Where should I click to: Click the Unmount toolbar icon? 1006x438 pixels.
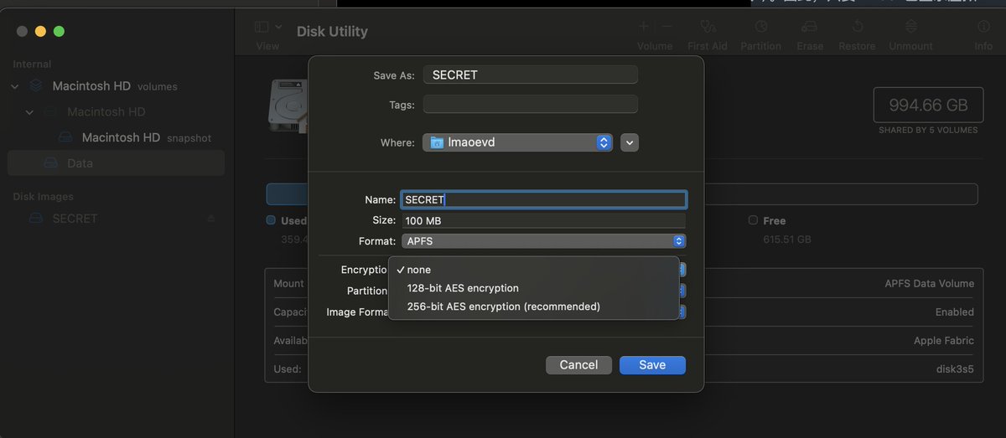point(910,28)
